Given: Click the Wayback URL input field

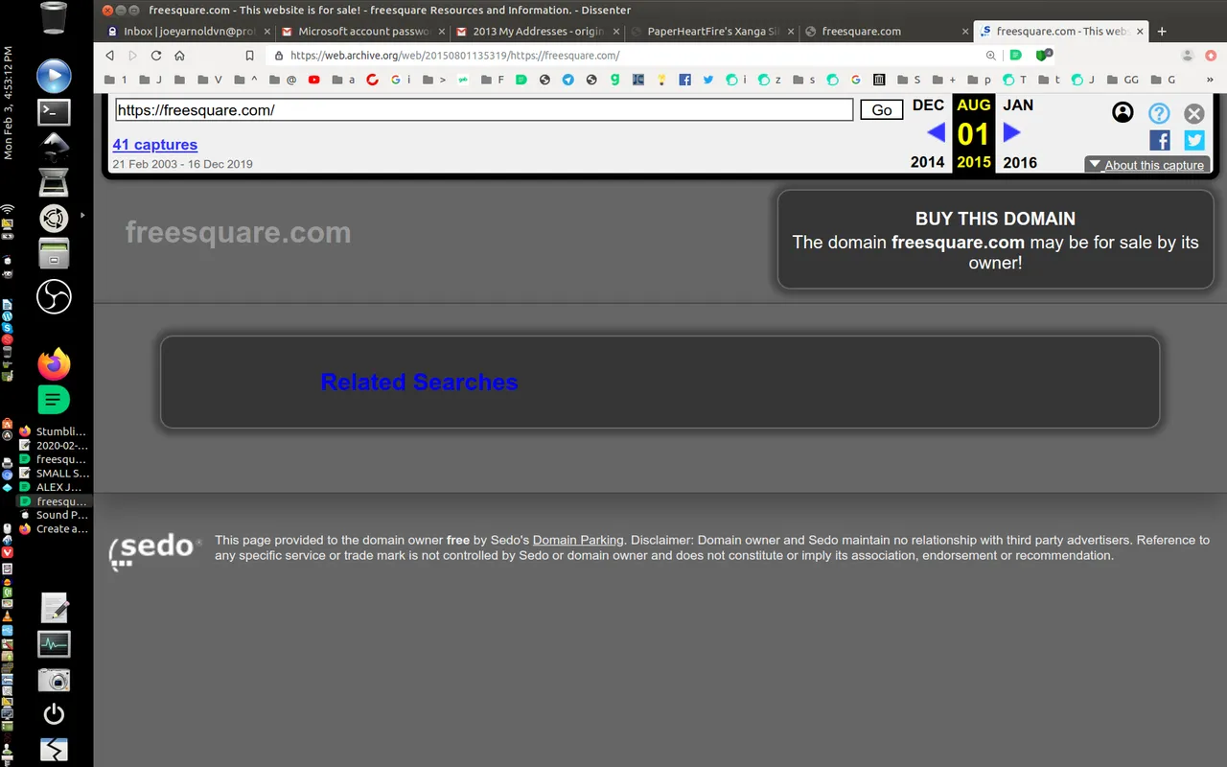Looking at the screenshot, I should pyautogui.click(x=484, y=109).
